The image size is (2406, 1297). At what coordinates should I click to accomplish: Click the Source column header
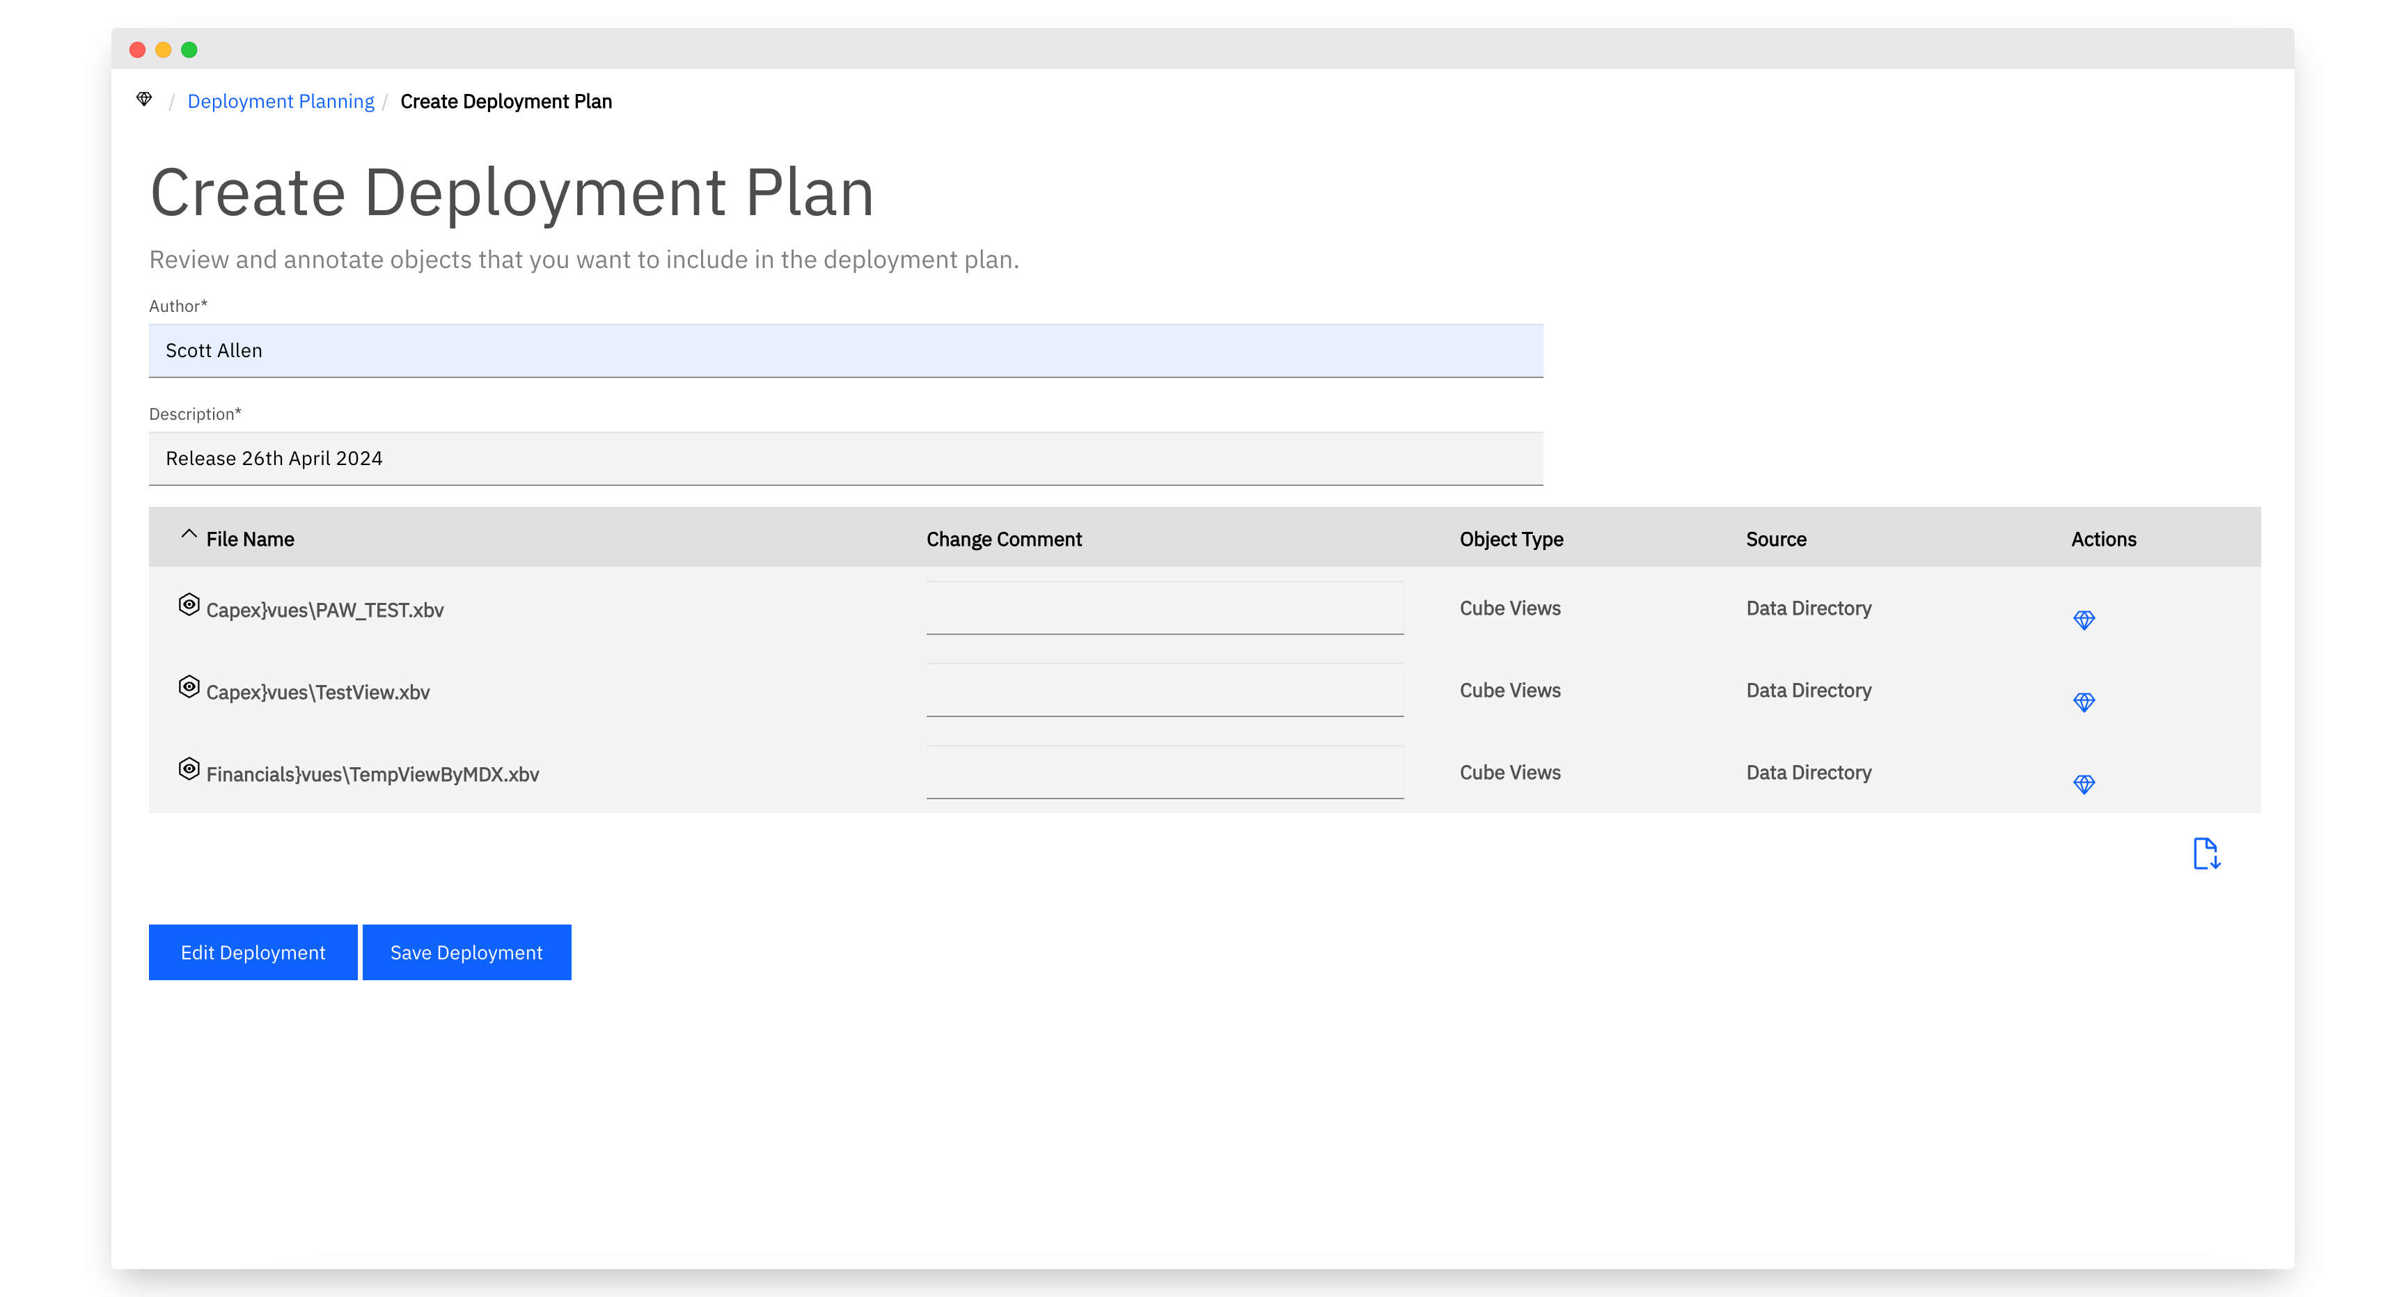pyautogui.click(x=1775, y=540)
